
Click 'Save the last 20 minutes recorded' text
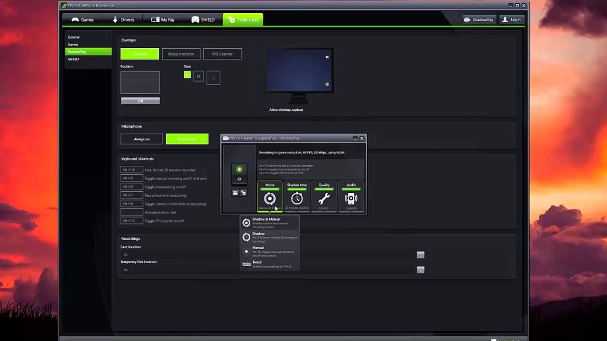[x=170, y=170]
